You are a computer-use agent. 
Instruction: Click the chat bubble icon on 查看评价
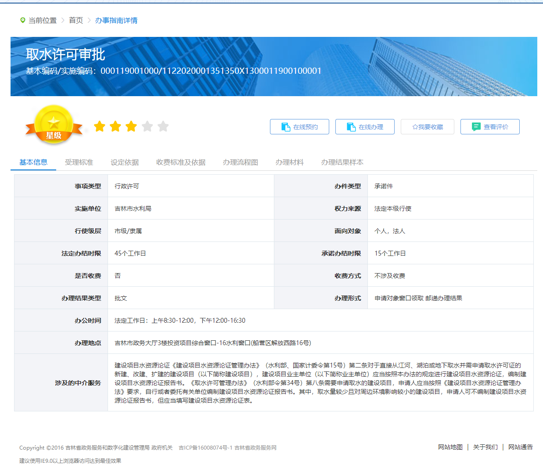(475, 126)
